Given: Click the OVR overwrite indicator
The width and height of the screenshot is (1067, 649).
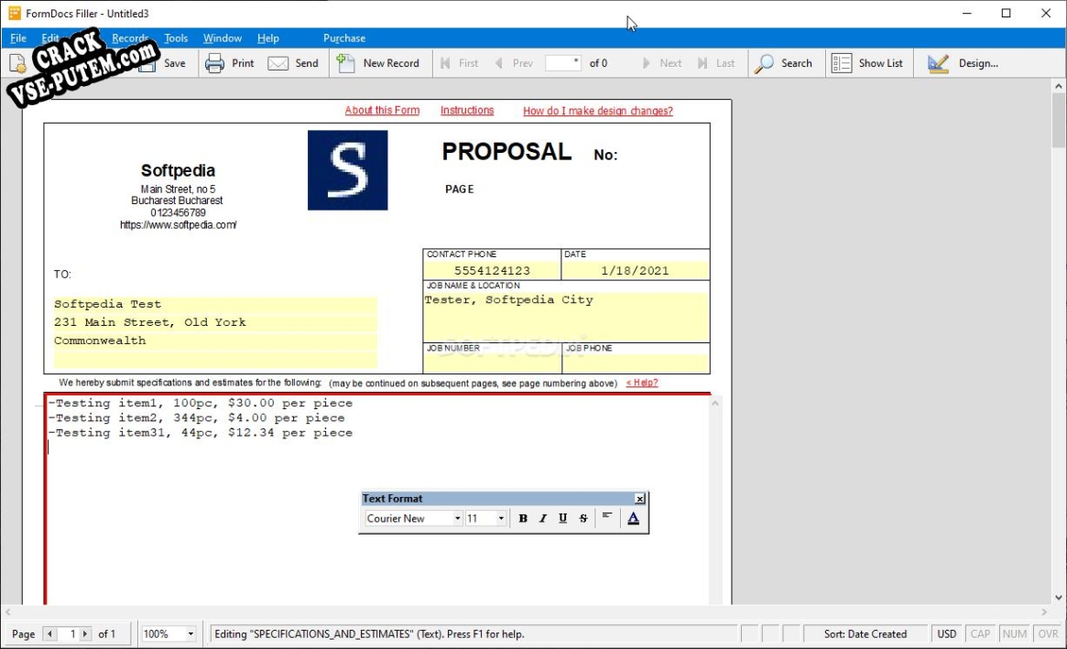Looking at the screenshot, I should pos(1048,634).
